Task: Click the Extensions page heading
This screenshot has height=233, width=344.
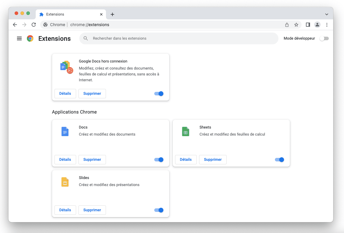Action: coord(55,38)
